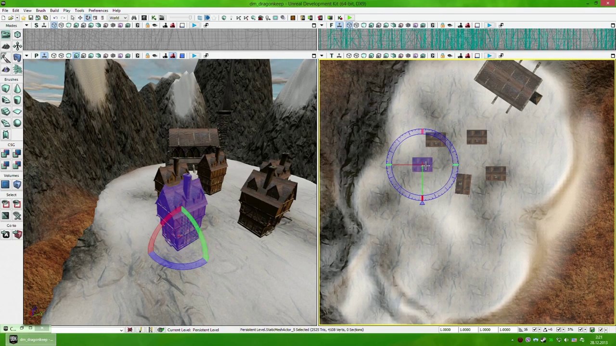Image resolution: width=616 pixels, height=346 pixels.
Task: Expand the perspective viewport options arrow
Action: tap(26, 56)
